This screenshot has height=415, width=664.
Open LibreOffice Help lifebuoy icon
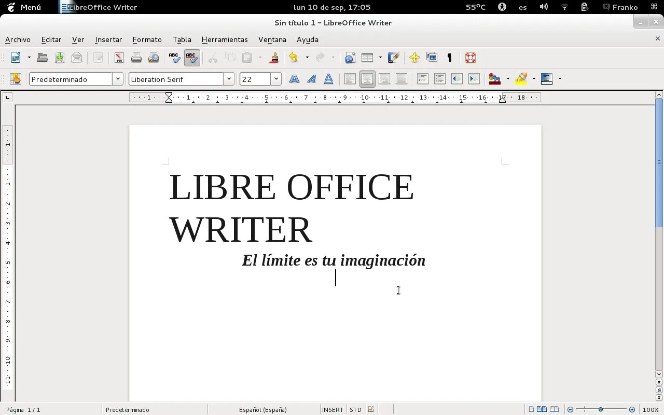(x=471, y=58)
